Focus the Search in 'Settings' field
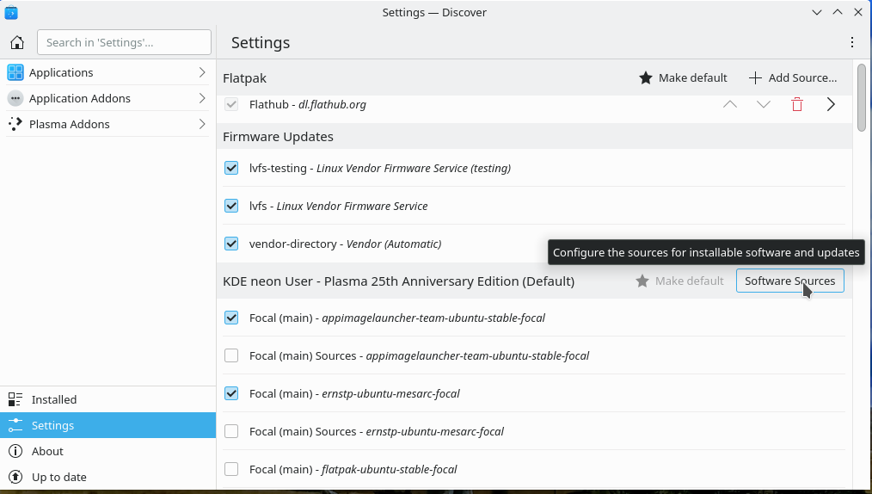This screenshot has width=872, height=494. click(124, 42)
